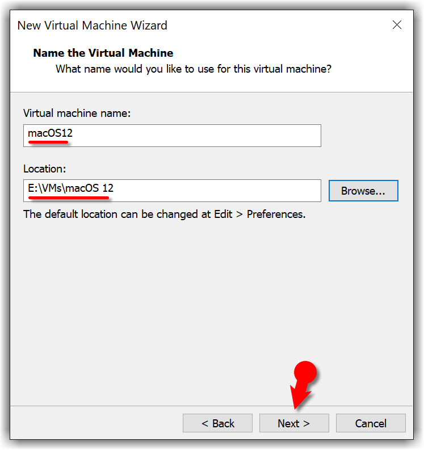Click the Next > button
Viewport: 424px width, 450px height.
pyautogui.click(x=293, y=423)
